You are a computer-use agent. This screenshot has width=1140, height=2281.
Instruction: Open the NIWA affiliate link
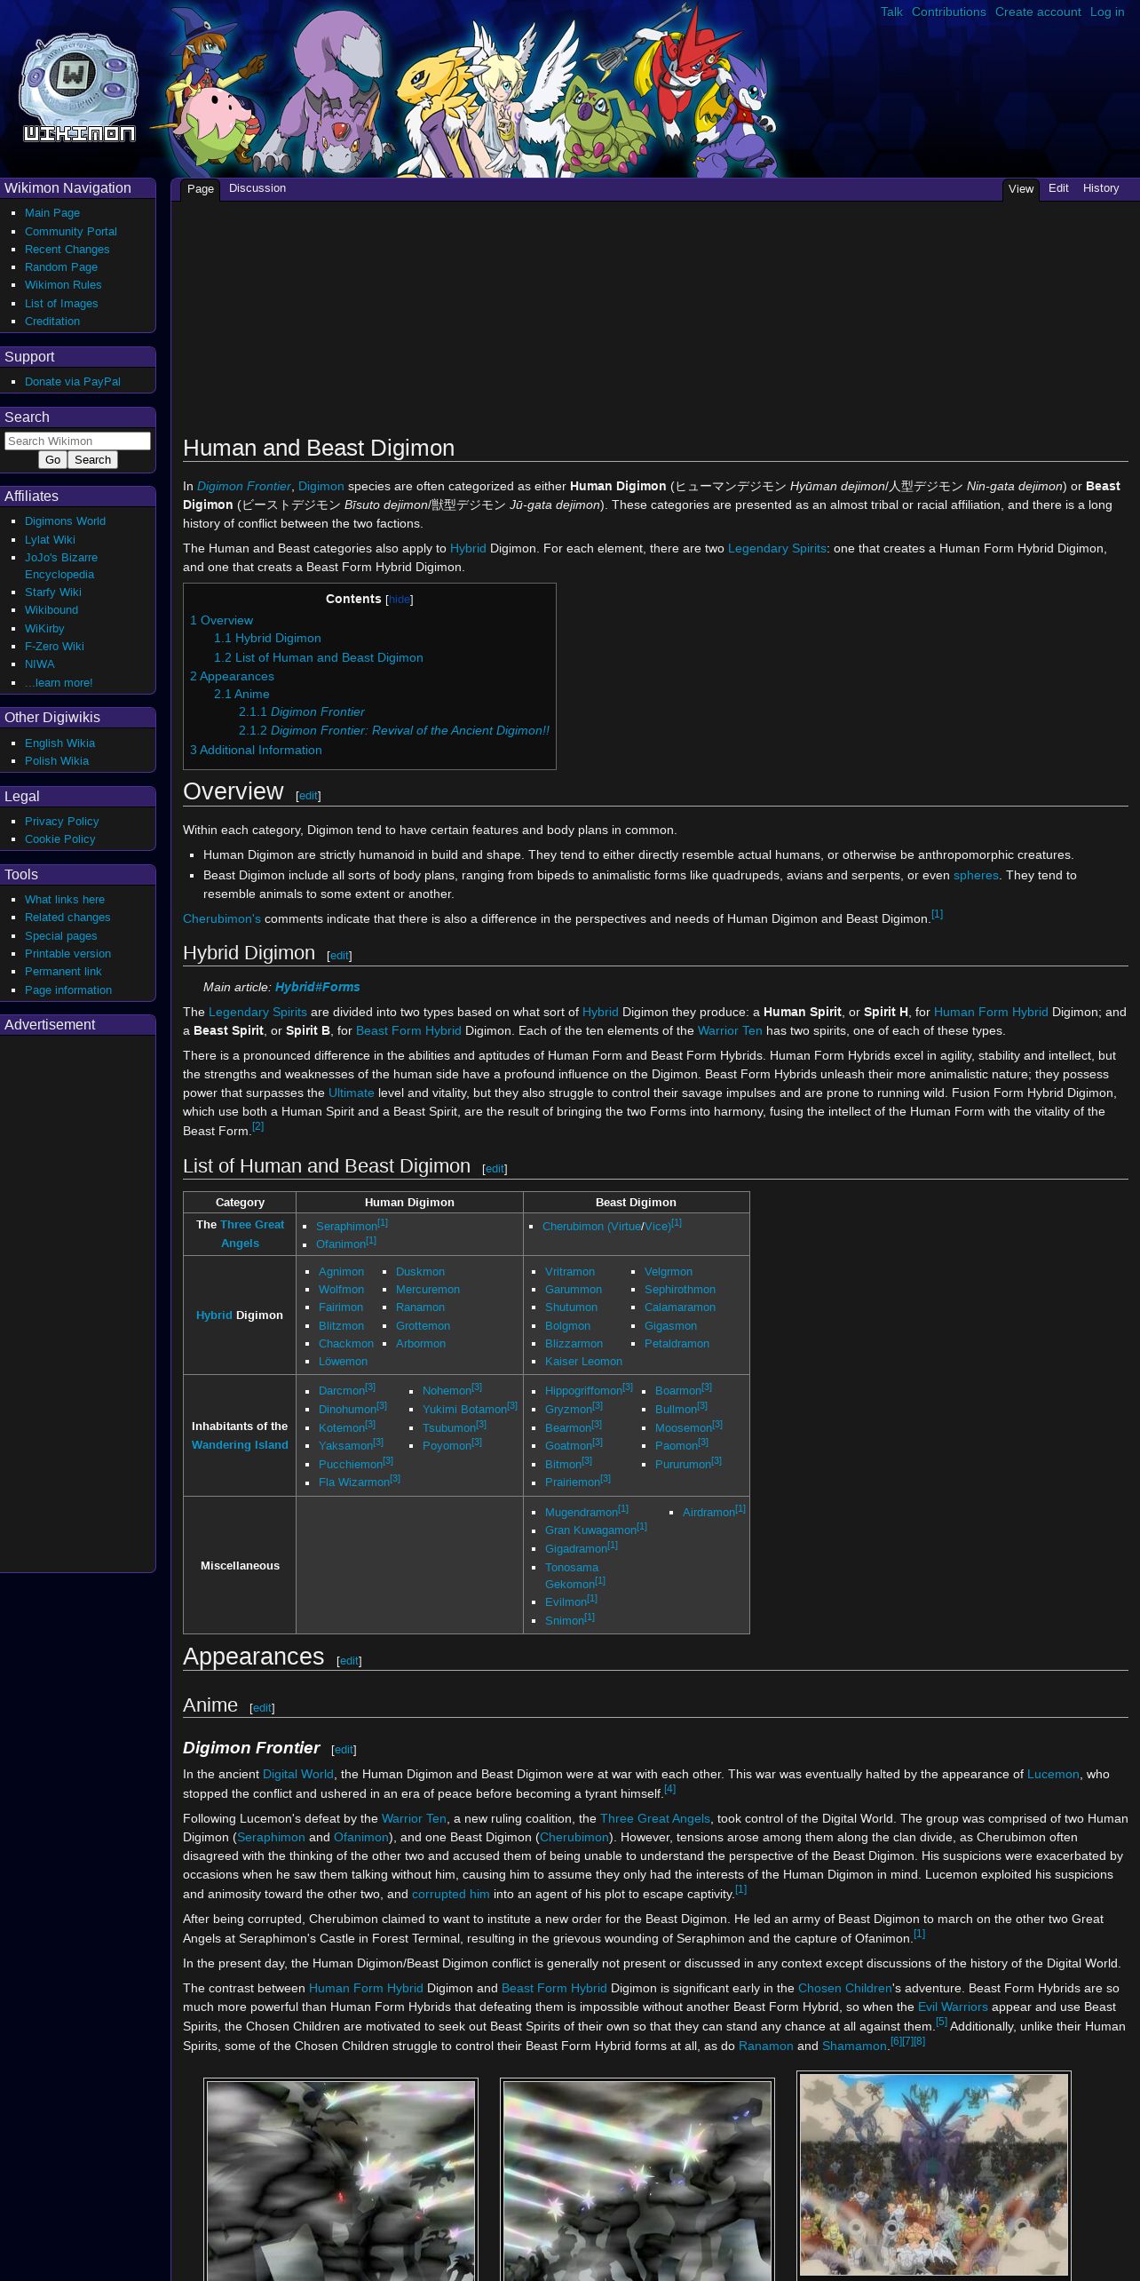point(40,664)
